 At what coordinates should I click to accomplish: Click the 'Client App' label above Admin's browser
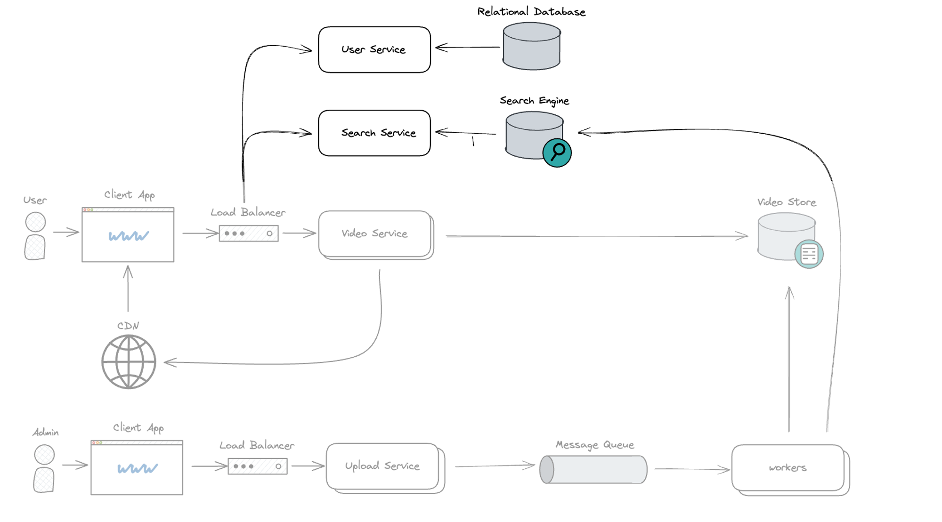click(138, 428)
